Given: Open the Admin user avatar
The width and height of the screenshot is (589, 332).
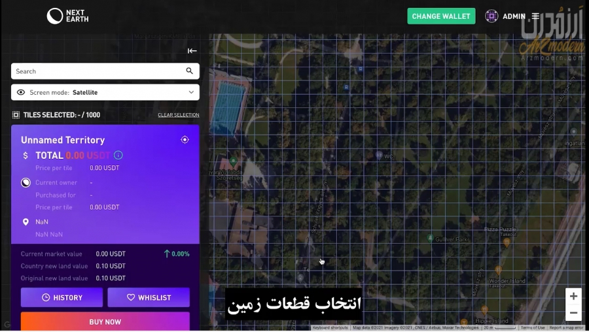Looking at the screenshot, I should coord(491,16).
